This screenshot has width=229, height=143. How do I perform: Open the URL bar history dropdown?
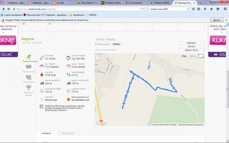(x=139, y=9)
